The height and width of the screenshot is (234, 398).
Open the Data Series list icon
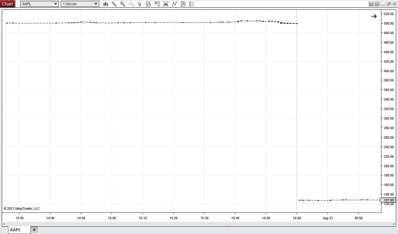191,4
